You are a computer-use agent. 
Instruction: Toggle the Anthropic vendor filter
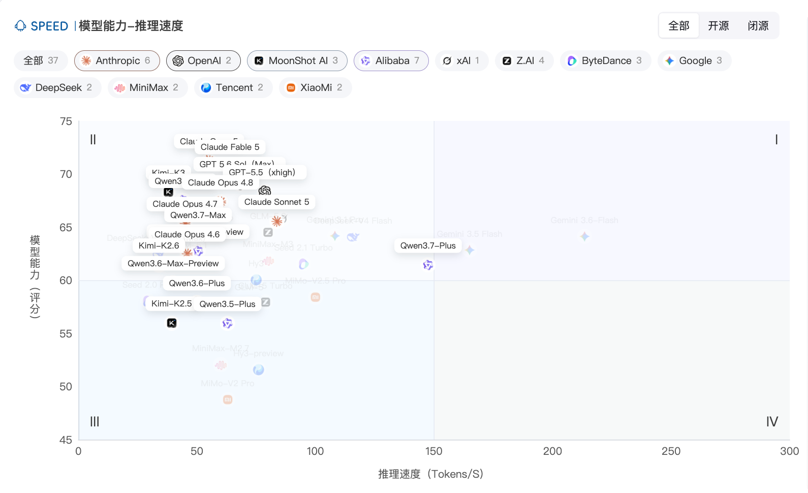click(x=117, y=60)
